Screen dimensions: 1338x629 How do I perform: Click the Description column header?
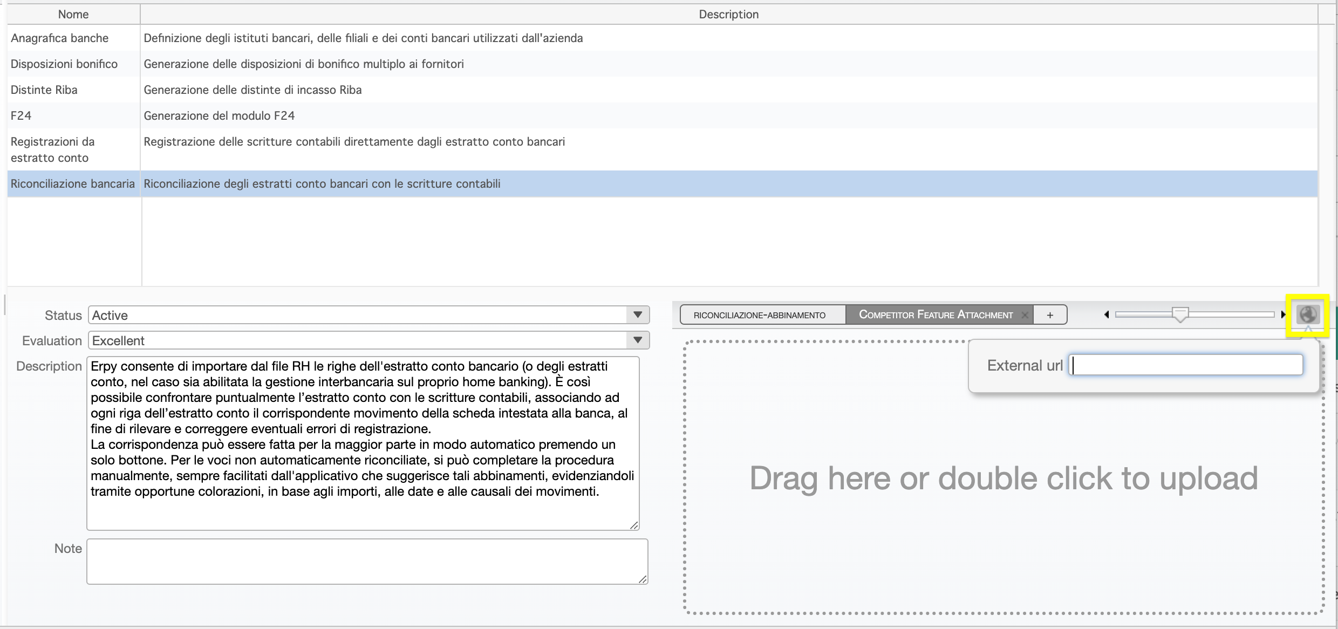coord(728,15)
